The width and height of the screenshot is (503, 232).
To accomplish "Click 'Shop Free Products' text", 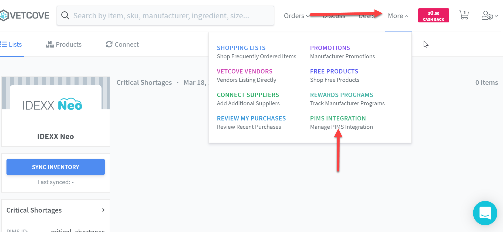I will (x=335, y=80).
